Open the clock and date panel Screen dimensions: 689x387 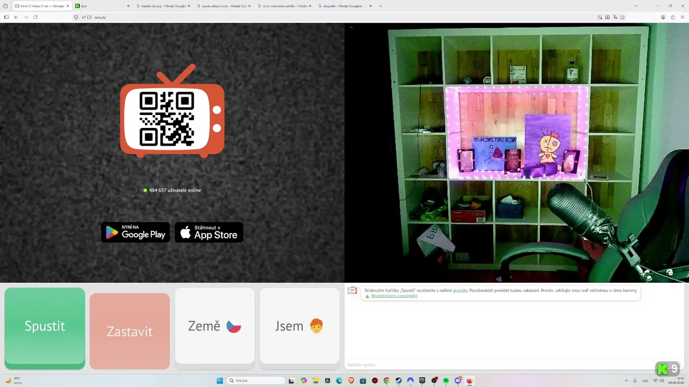tap(676, 381)
